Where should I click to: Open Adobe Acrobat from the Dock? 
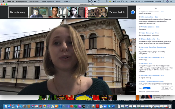(x=97, y=106)
